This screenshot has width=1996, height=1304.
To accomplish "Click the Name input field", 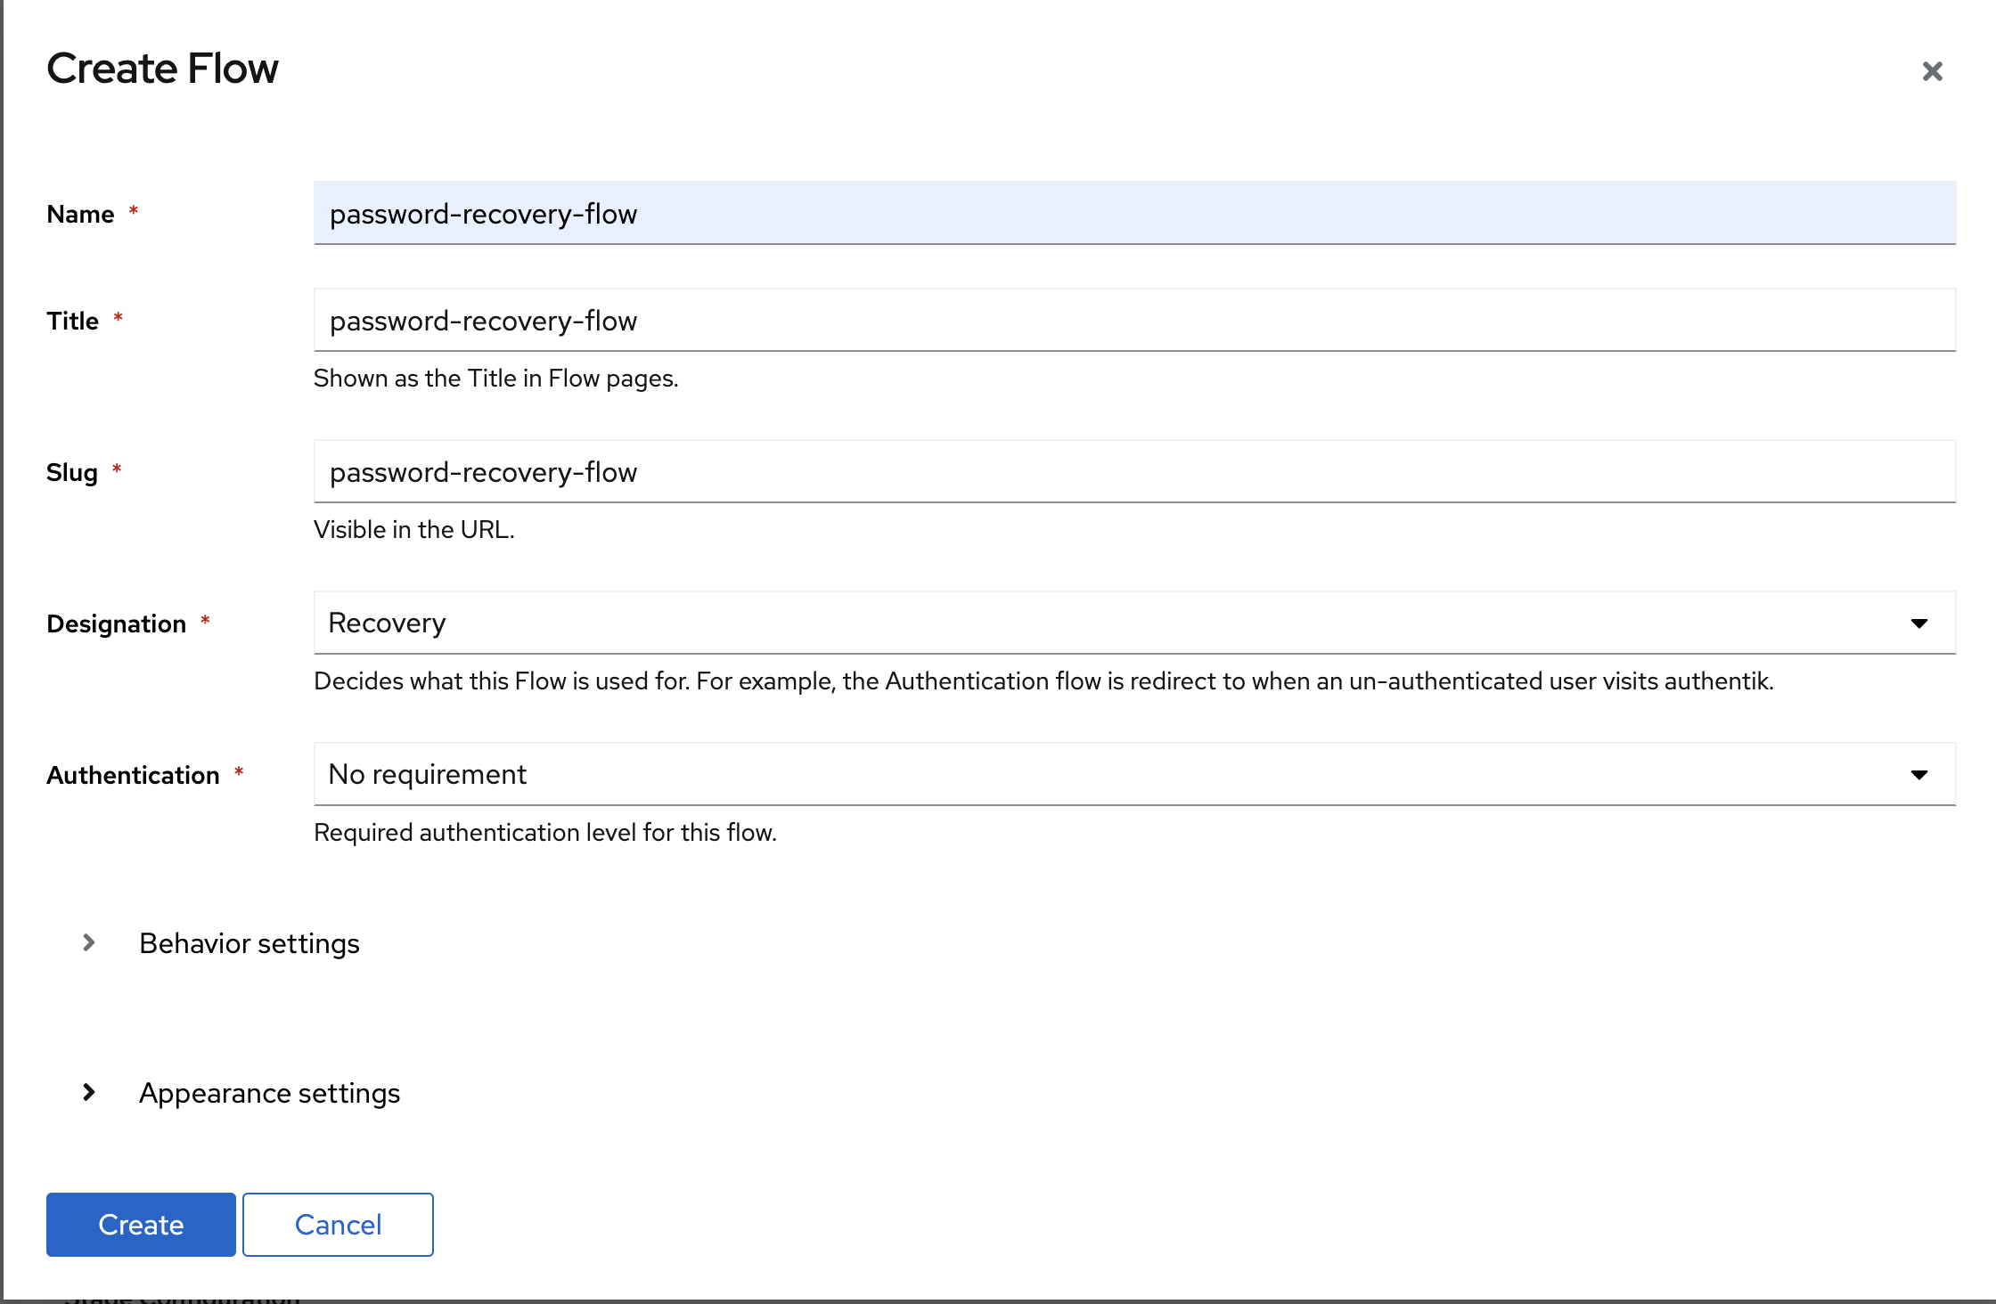I will tap(1133, 214).
